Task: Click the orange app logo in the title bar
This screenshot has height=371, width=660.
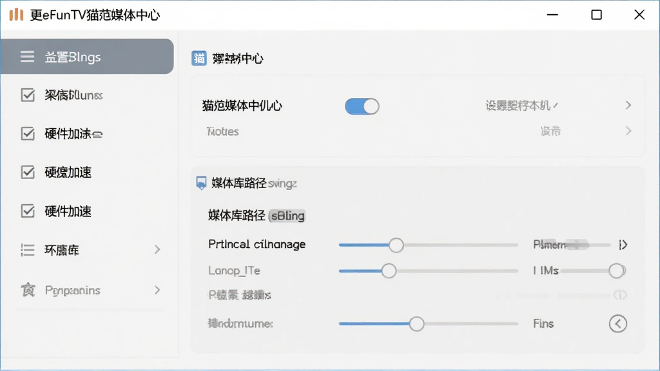Action: tap(16, 15)
